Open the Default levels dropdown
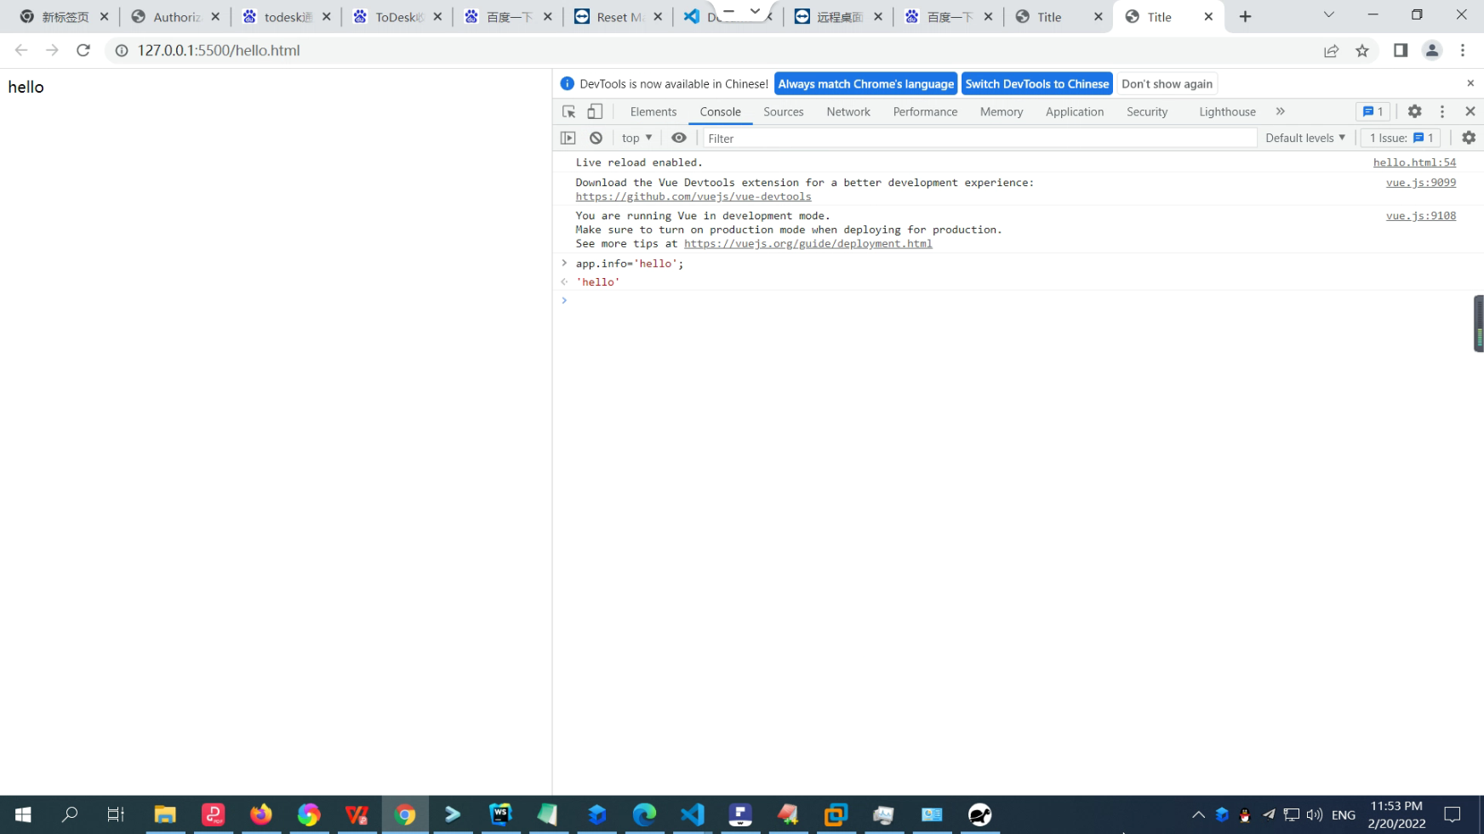This screenshot has height=834, width=1484. tap(1304, 138)
